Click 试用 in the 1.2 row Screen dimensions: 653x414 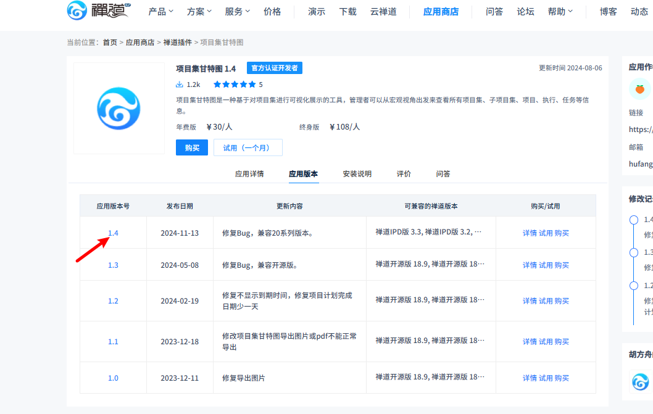click(546, 301)
